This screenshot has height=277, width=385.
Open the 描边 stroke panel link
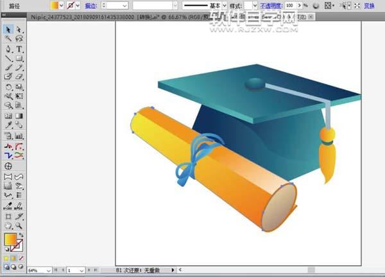(90, 5)
